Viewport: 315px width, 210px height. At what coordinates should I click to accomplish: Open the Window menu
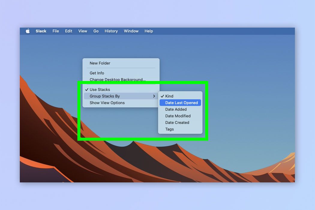131,31
